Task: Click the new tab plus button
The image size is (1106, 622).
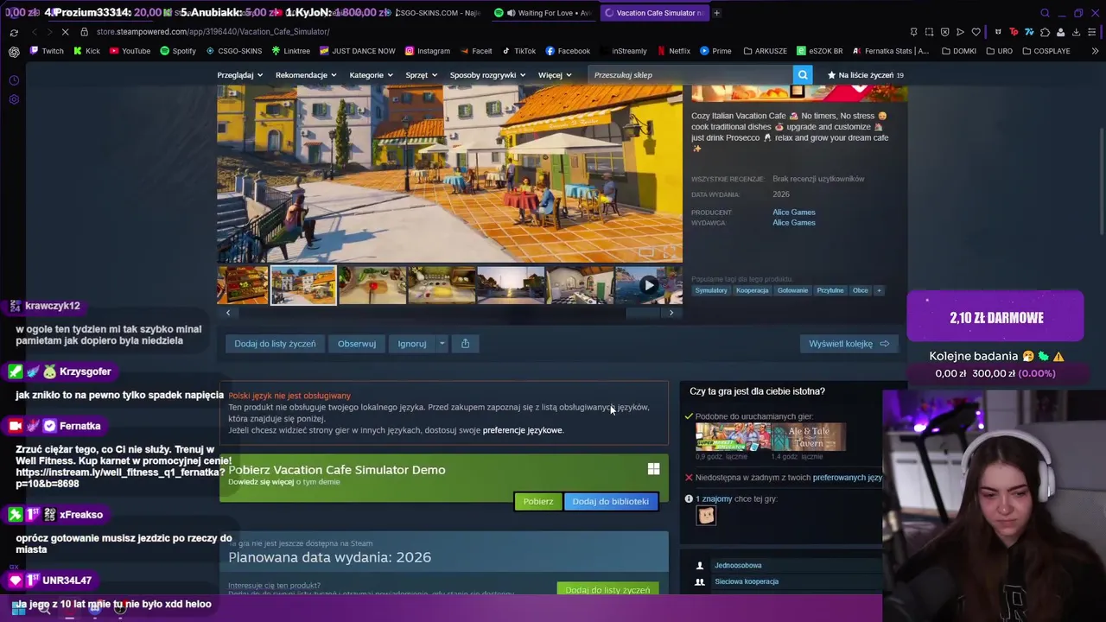Action: tap(716, 13)
